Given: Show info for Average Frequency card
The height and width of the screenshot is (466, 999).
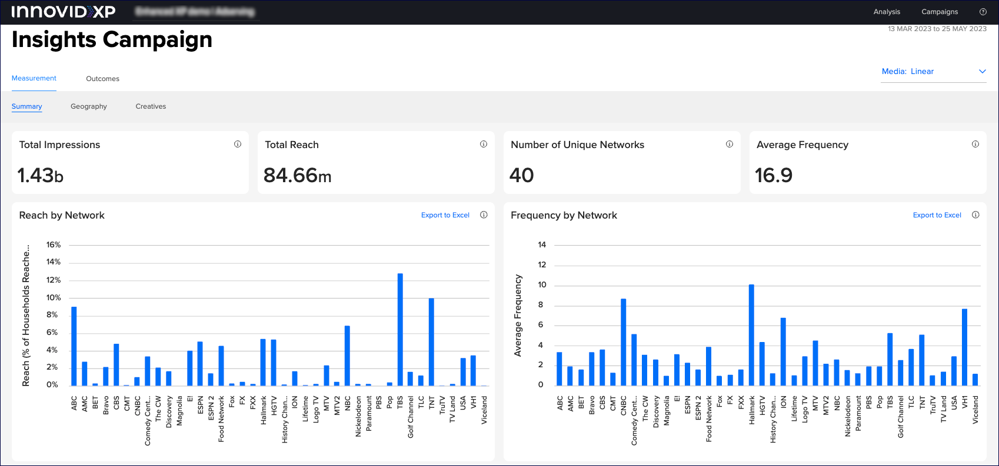Looking at the screenshot, I should 975,144.
